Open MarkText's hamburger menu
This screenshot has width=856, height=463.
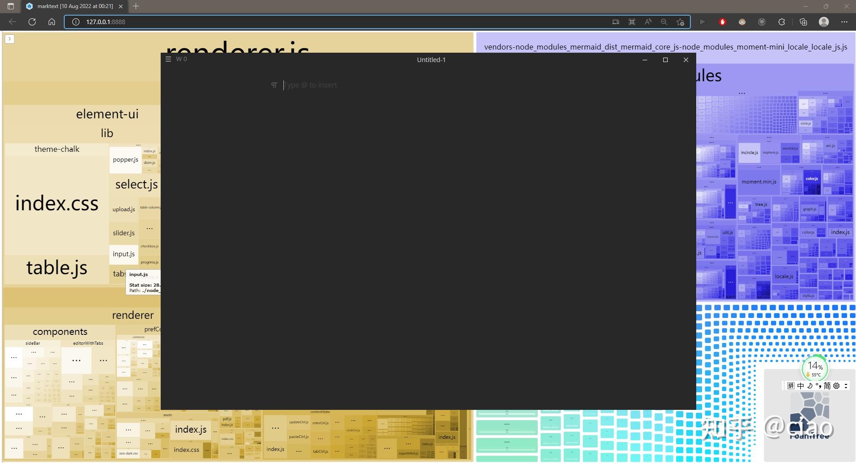click(168, 58)
